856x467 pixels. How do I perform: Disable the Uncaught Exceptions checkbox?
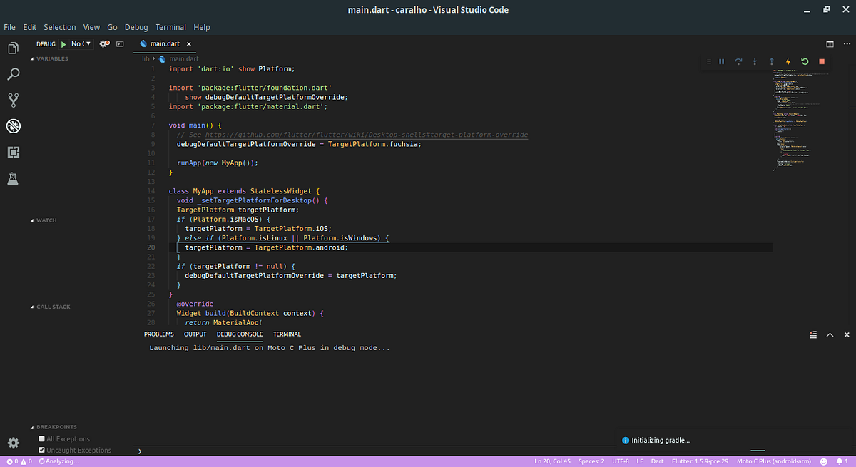pos(41,450)
